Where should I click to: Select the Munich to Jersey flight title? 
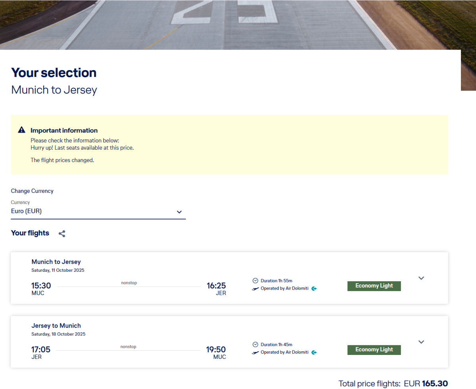(x=56, y=262)
